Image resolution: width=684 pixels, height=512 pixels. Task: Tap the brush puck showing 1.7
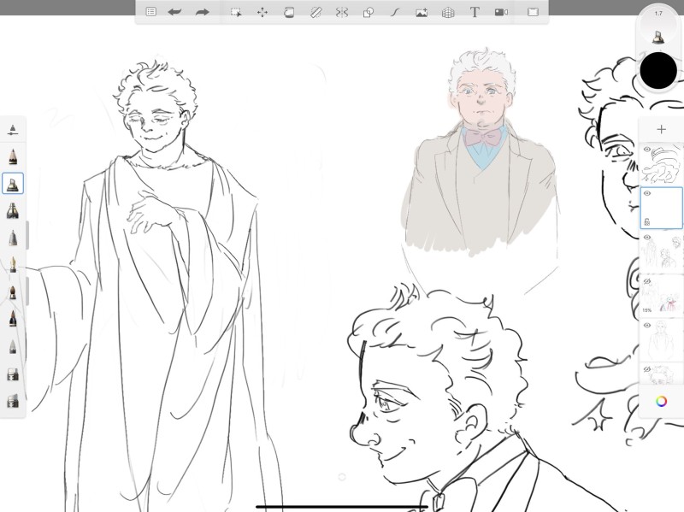click(658, 27)
